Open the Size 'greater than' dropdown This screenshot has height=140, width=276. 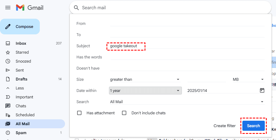(145, 79)
